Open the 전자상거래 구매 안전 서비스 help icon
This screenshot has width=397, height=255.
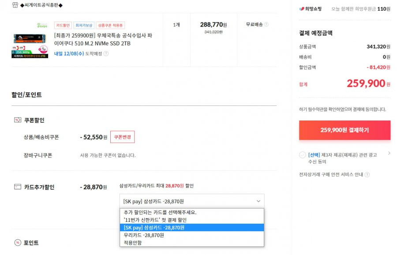tap(367, 175)
